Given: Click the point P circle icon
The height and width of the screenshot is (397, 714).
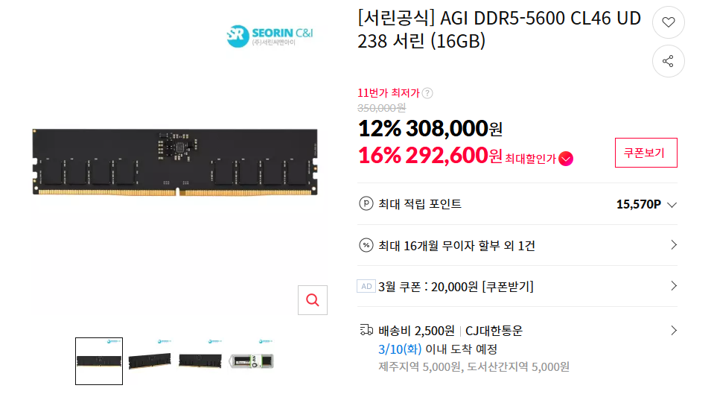Looking at the screenshot, I should point(366,204).
